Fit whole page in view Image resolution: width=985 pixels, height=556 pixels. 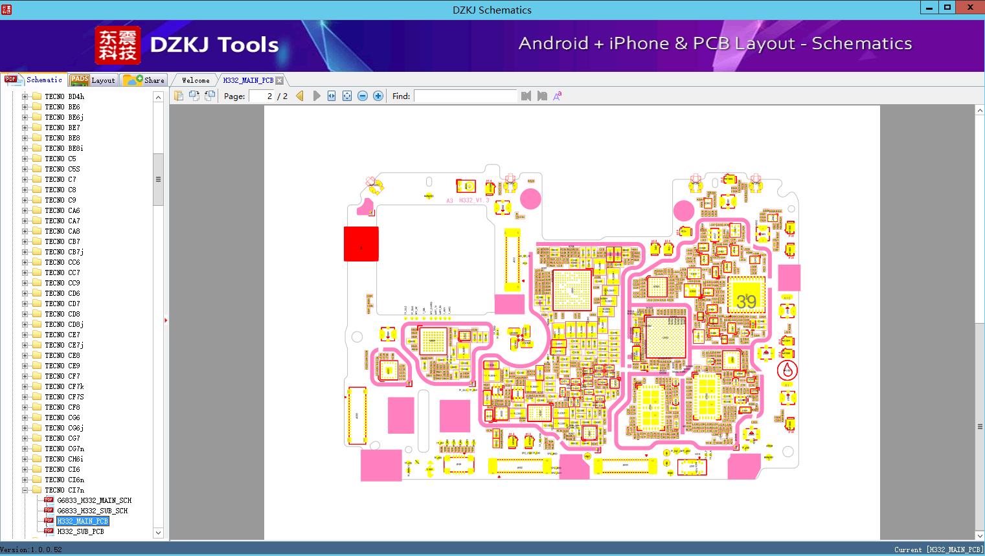click(347, 96)
